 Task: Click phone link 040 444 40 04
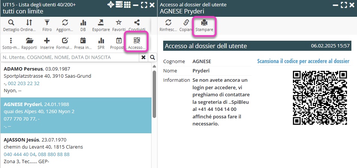(19, 154)
